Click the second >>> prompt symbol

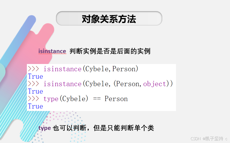(34, 84)
